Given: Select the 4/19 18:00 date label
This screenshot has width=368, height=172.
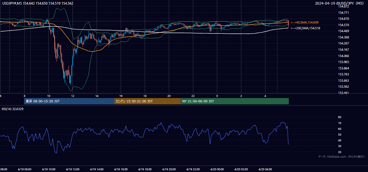Looking at the screenshot, I should (145, 169).
